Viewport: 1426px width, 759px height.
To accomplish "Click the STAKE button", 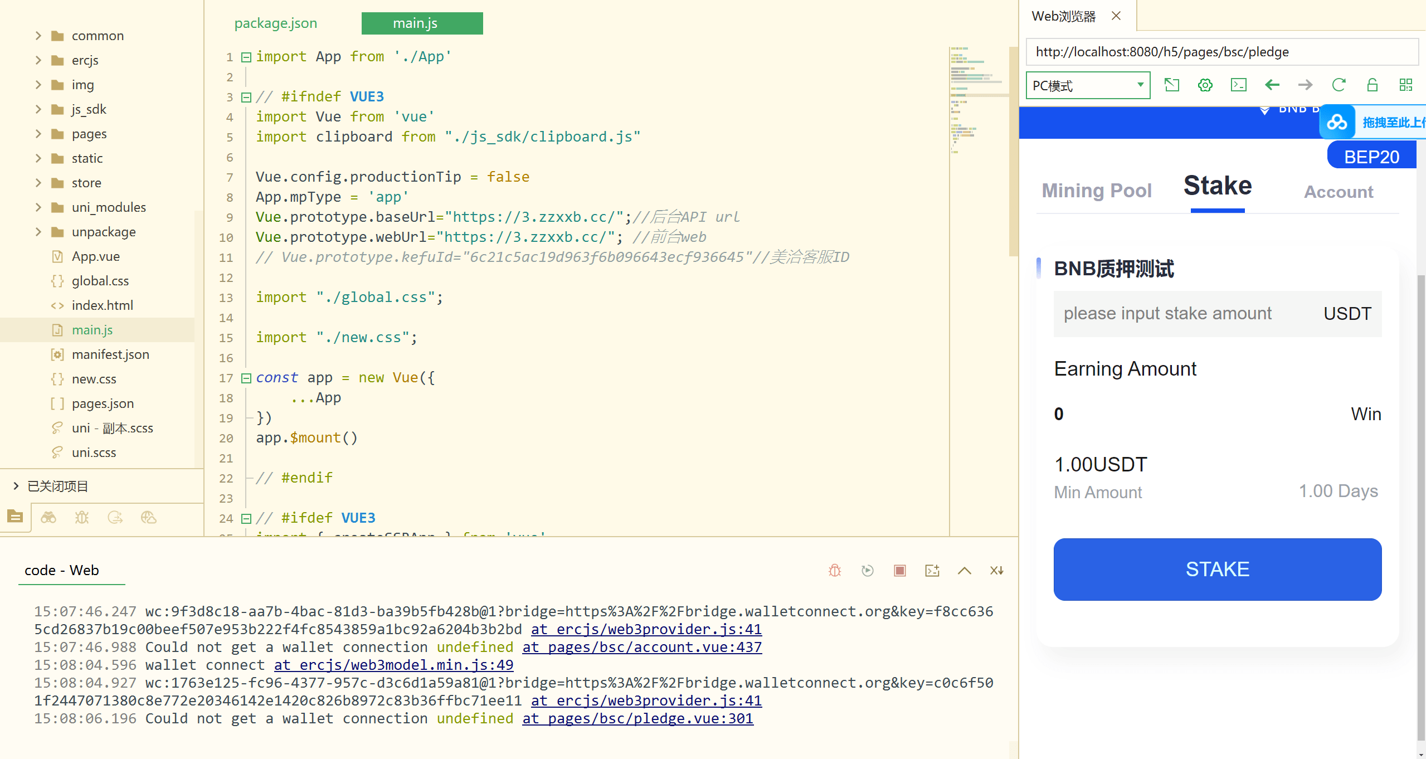I will 1216,568.
